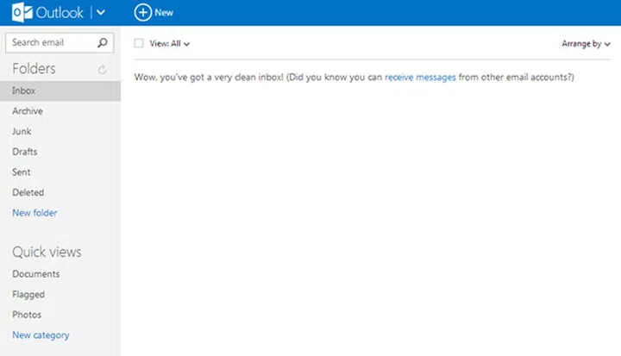
Task: Expand the View: All dropdown
Action: [169, 43]
